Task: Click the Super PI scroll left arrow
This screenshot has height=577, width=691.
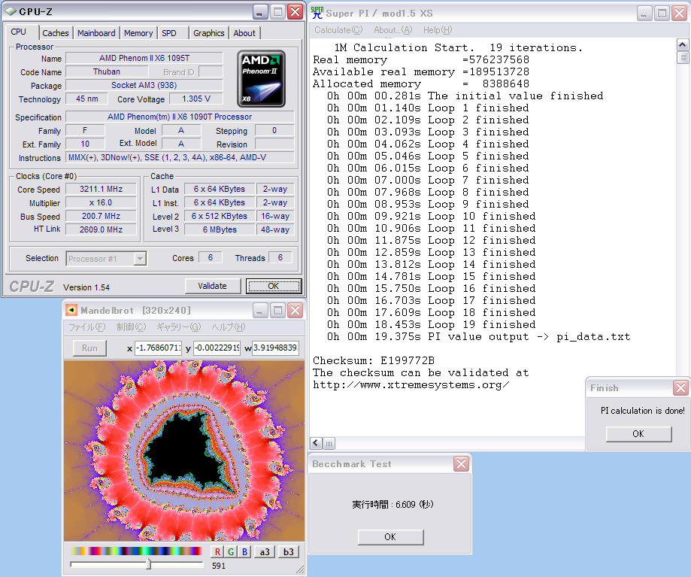Action: tap(316, 443)
